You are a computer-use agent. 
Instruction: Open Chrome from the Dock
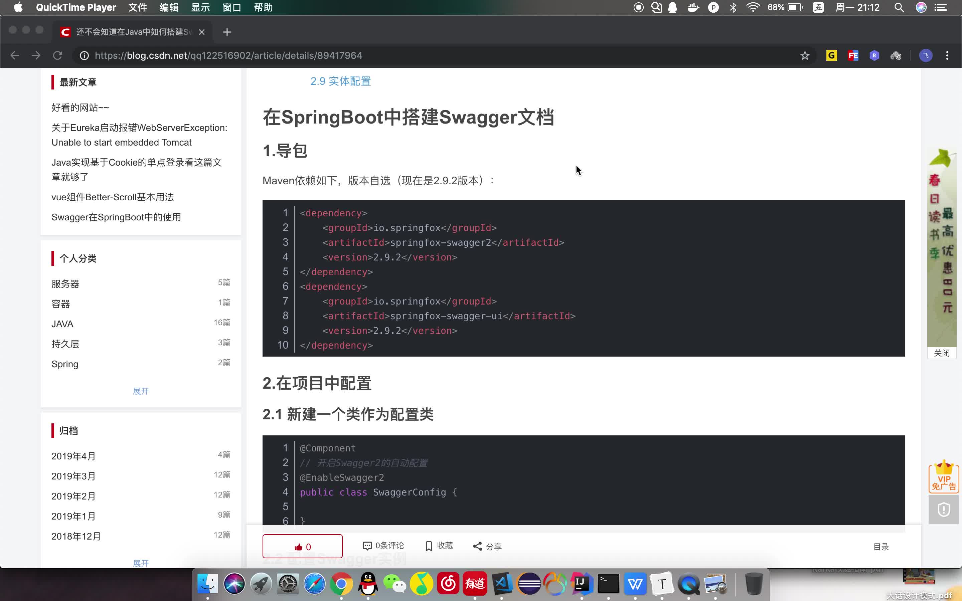(x=341, y=584)
